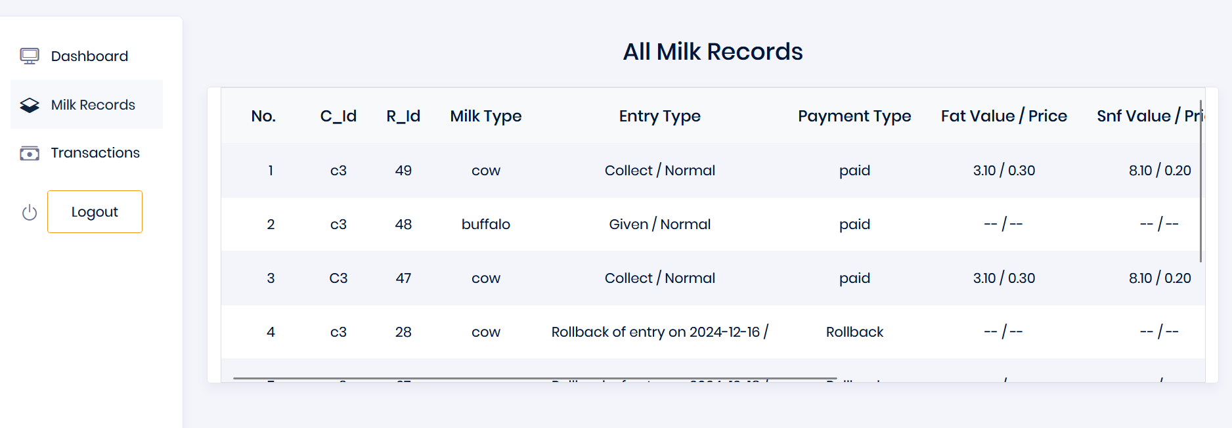The height and width of the screenshot is (428, 1232).
Task: Select the Dashboard sidebar item
Action: 89,56
